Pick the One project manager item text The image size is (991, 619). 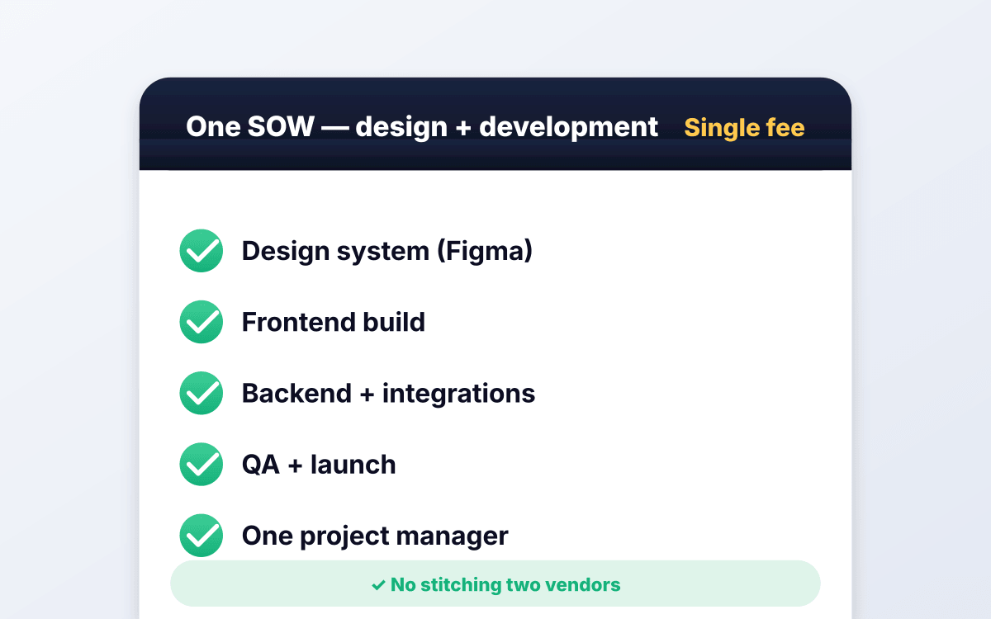click(x=375, y=536)
